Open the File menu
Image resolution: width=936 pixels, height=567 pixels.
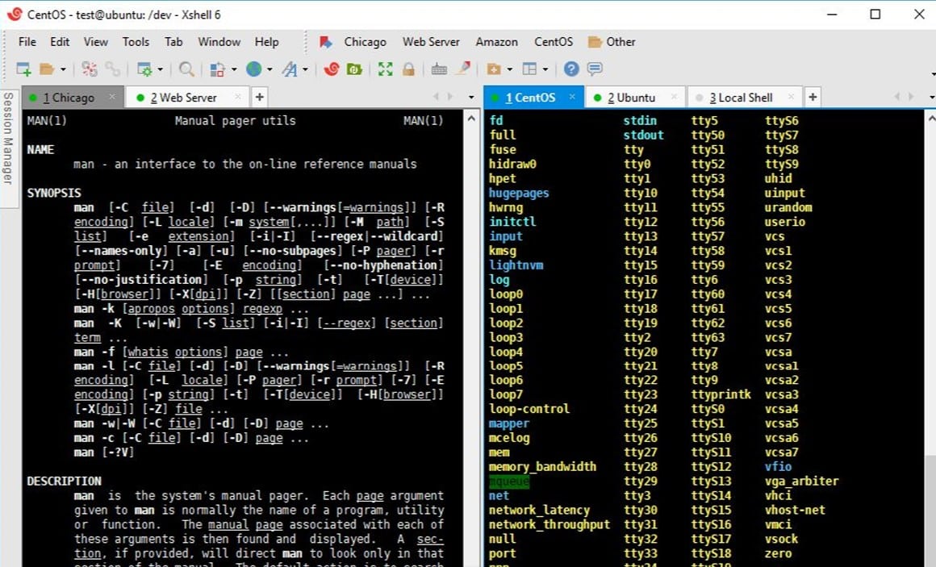pos(27,42)
